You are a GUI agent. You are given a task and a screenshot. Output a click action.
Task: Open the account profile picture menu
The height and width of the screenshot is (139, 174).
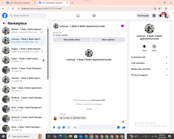(x=167, y=16)
